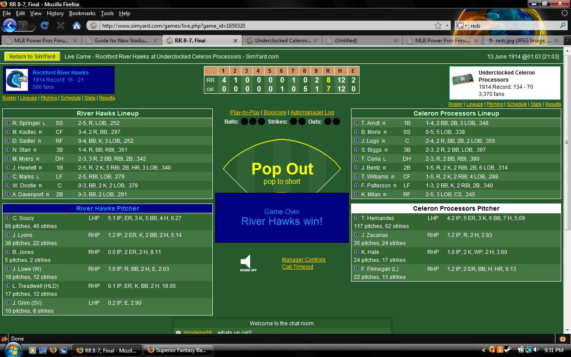This screenshot has height=357, width=571.
Task: Open Celeron Processors Stats link
Action: tap(536, 104)
